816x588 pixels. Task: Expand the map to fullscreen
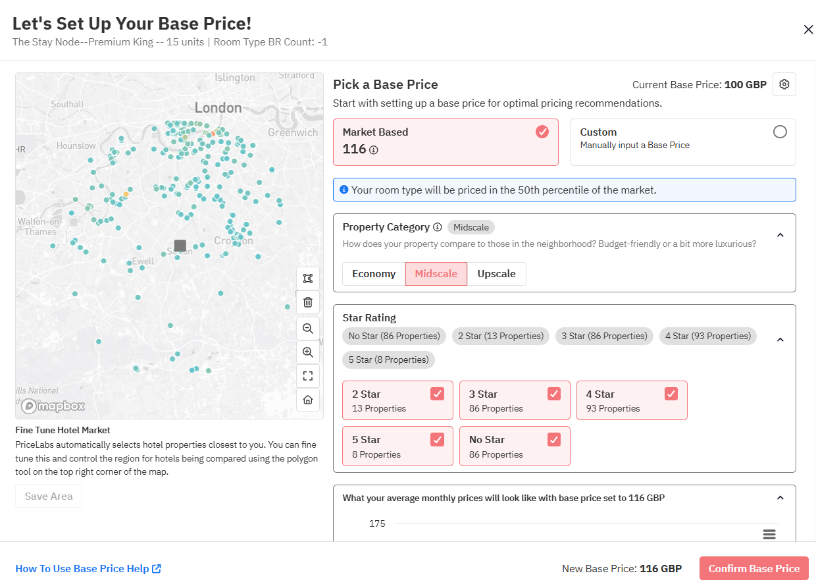(x=307, y=376)
